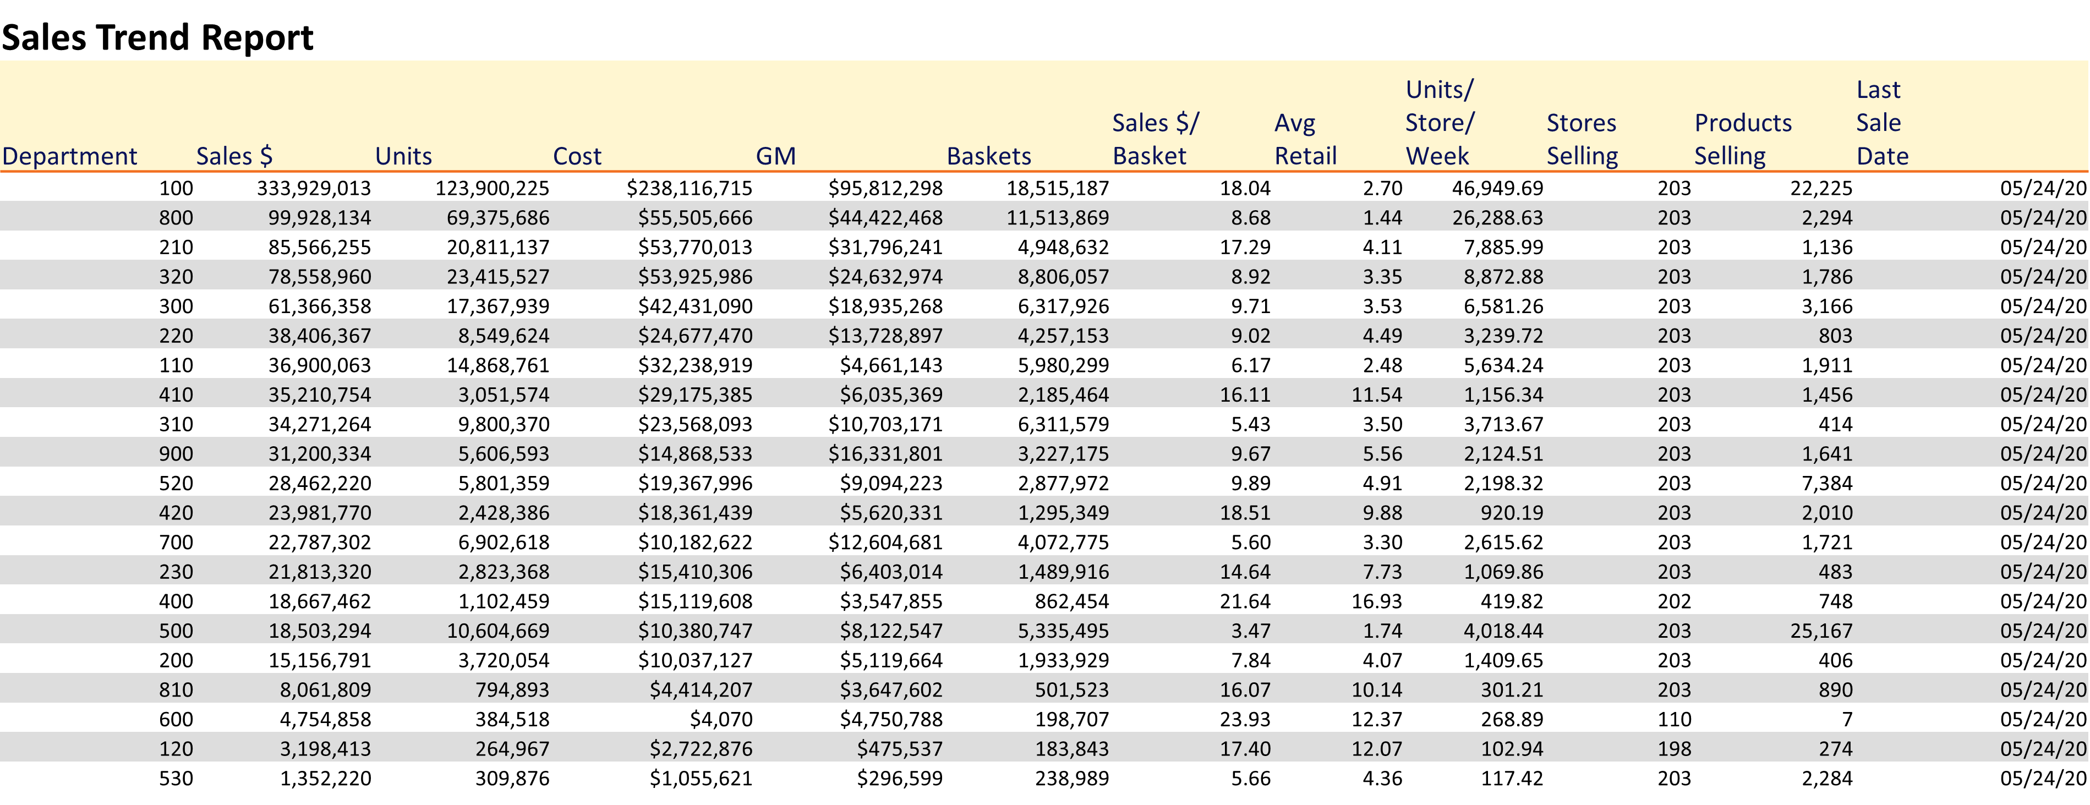
Task: Click department 420 cell
Action: 176,513
